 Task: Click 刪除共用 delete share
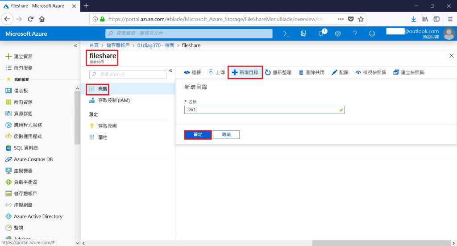312,73
